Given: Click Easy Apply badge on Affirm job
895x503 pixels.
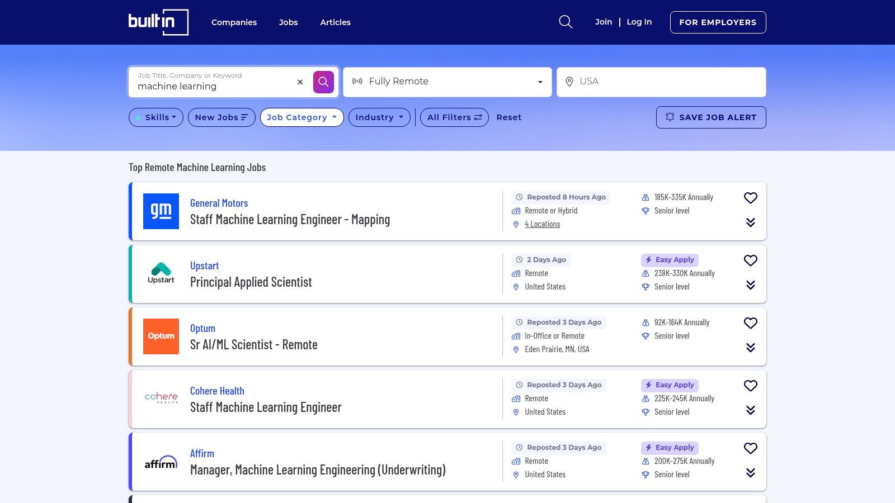Looking at the screenshot, I should (x=670, y=448).
